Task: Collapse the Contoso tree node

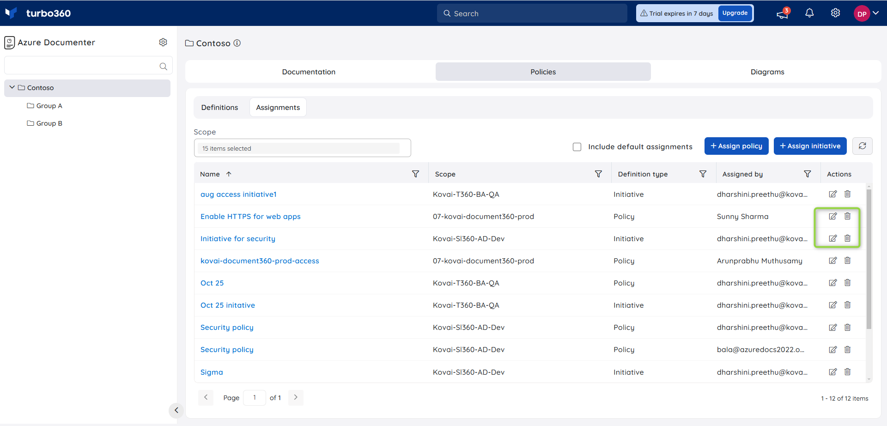Action: point(12,87)
